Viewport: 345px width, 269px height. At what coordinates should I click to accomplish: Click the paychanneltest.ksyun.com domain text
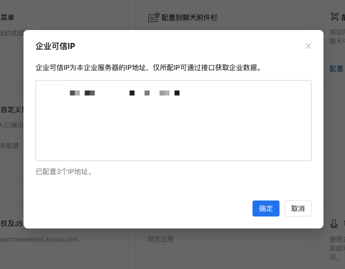tap(39, 239)
